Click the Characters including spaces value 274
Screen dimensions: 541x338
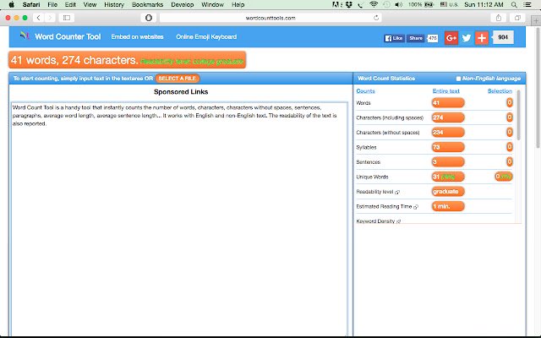(448, 117)
